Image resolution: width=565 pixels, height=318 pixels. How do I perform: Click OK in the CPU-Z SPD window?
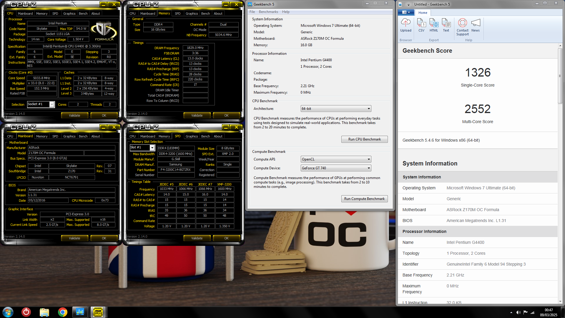(226, 238)
